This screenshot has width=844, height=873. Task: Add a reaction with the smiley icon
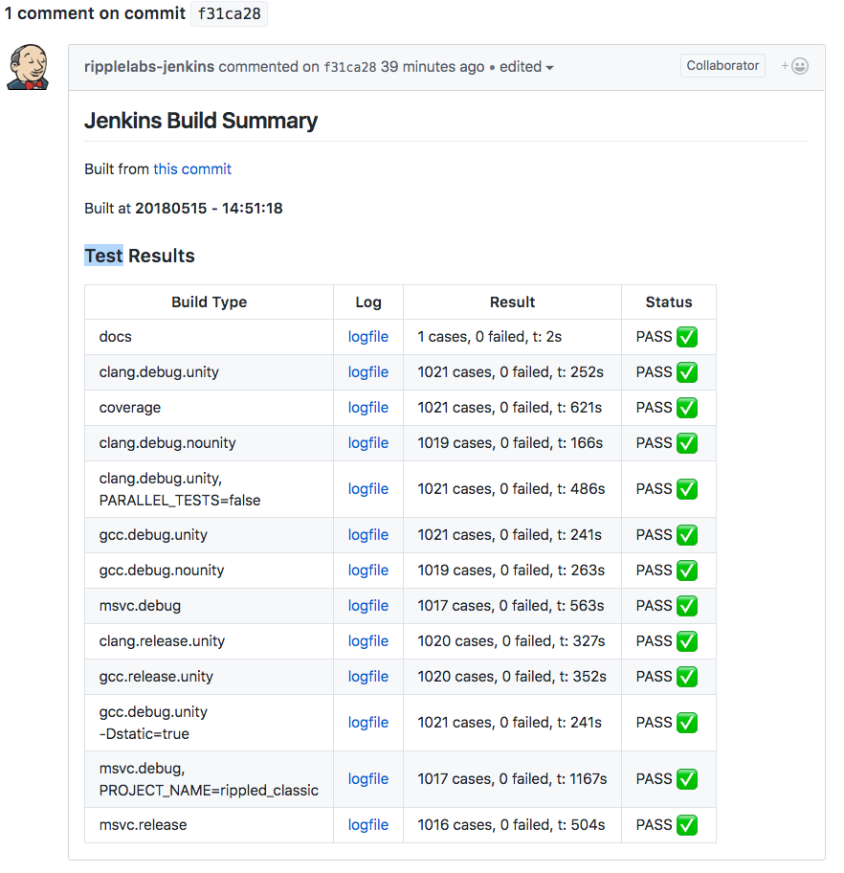[795, 66]
